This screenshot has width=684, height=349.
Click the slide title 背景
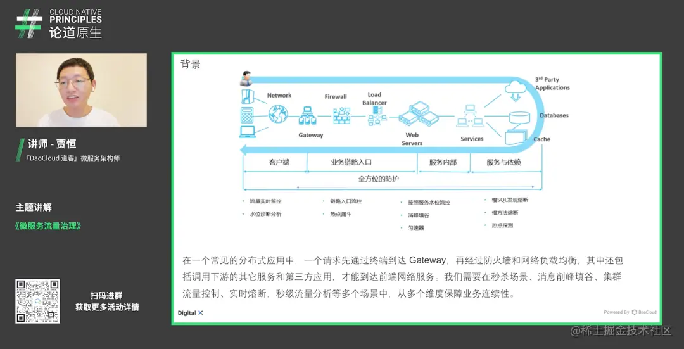click(191, 64)
